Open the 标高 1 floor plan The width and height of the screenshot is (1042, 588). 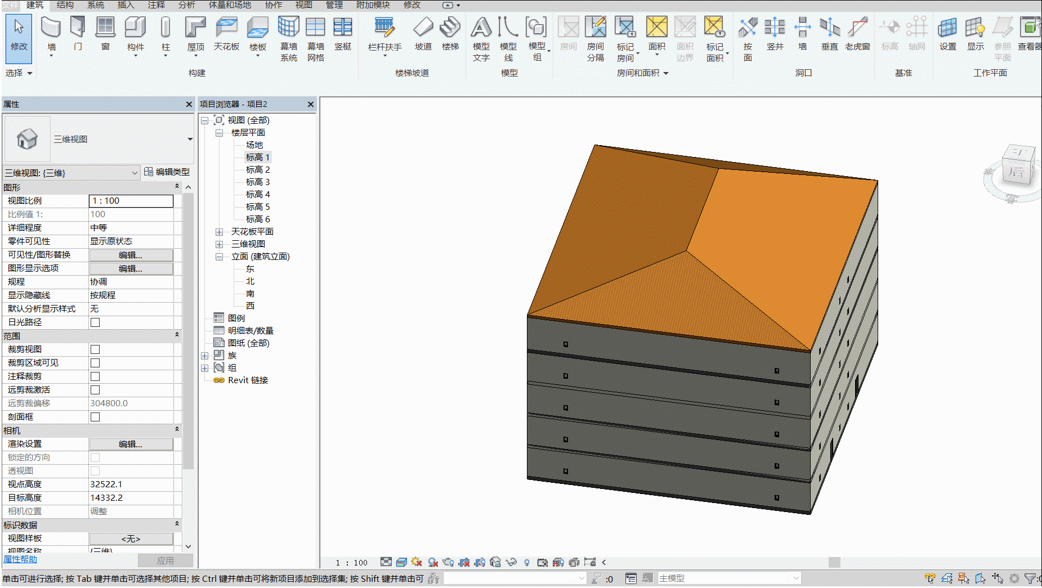[x=258, y=158]
